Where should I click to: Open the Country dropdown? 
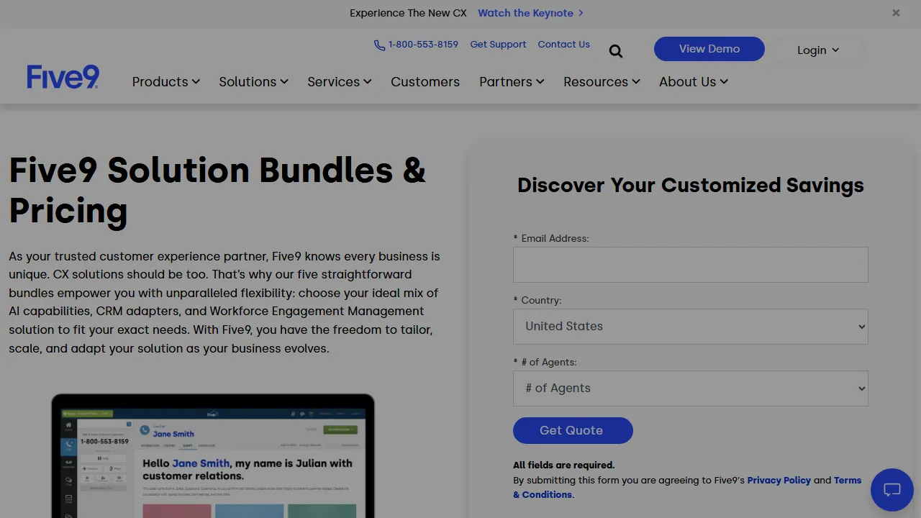(691, 327)
